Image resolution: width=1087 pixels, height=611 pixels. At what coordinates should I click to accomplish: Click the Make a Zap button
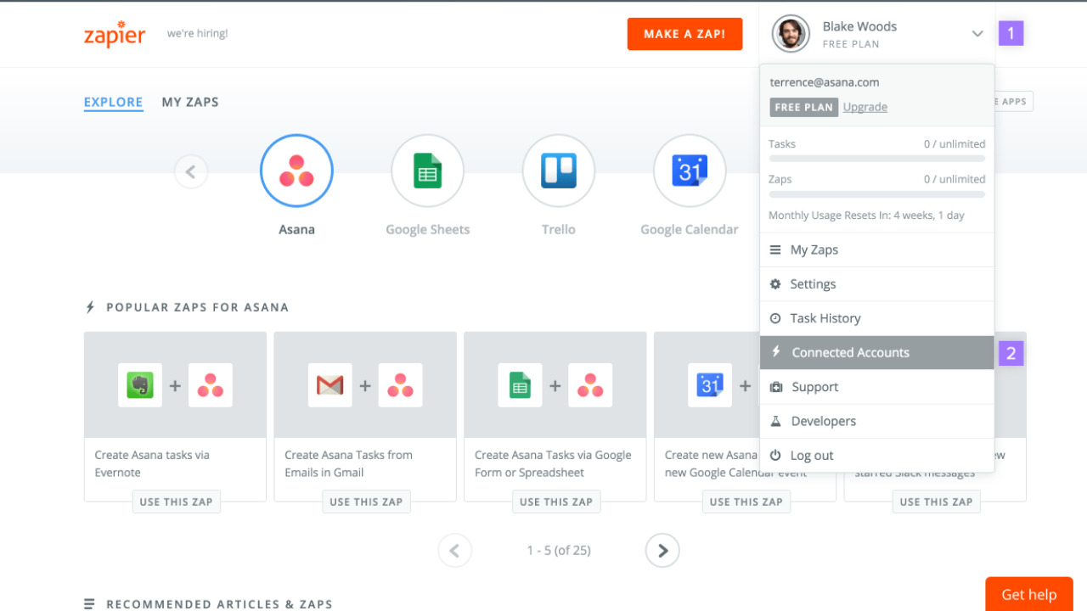click(x=684, y=34)
